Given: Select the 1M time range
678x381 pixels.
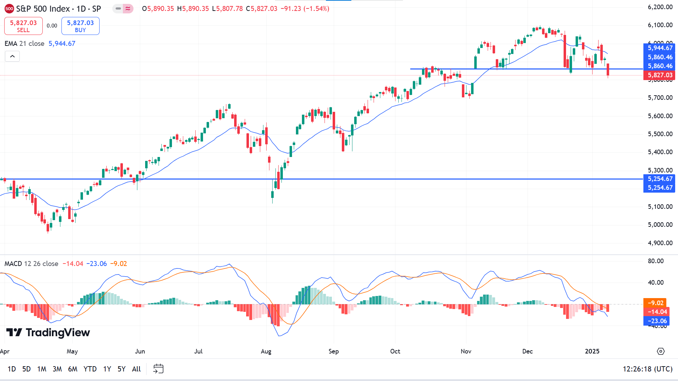Looking at the screenshot, I should tap(42, 369).
